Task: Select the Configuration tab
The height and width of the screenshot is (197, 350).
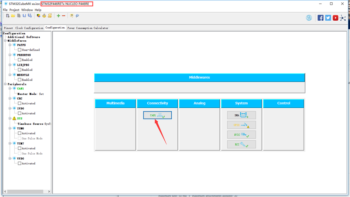Action: click(x=55, y=28)
